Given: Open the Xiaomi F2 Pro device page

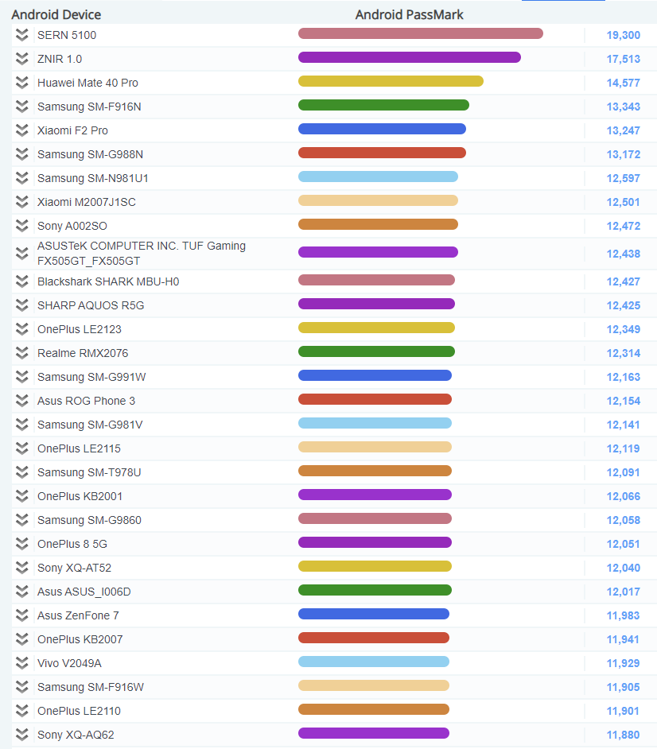Looking at the screenshot, I should 72,131.
